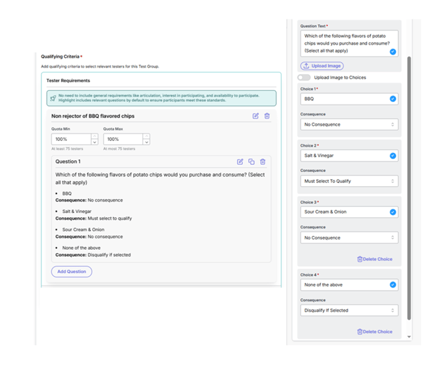Click the edit icon for Question 1
This screenshot has height=366, width=435.
(240, 162)
